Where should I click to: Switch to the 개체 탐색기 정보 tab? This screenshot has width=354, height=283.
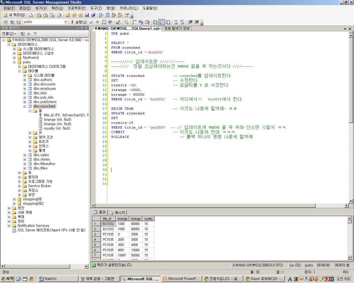click(177, 29)
